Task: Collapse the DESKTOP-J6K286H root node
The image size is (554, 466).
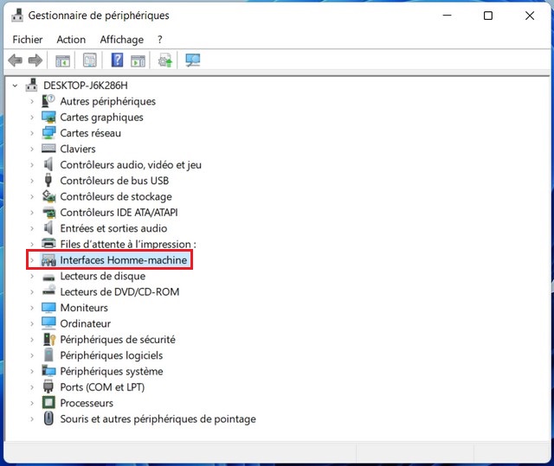Action: click(16, 86)
